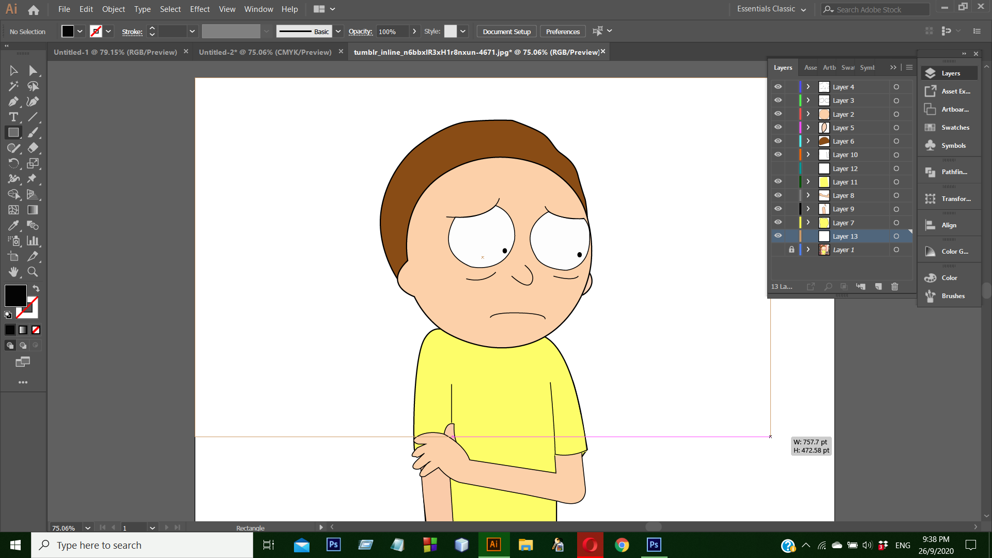Screen dimensions: 992x558
Task: Select the Pen tool
Action: pyautogui.click(x=14, y=102)
